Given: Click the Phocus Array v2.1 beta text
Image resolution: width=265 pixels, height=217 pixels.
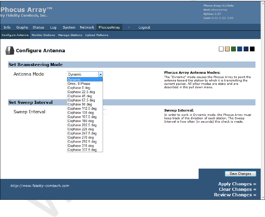Looking at the screenshot, I should point(219,6).
